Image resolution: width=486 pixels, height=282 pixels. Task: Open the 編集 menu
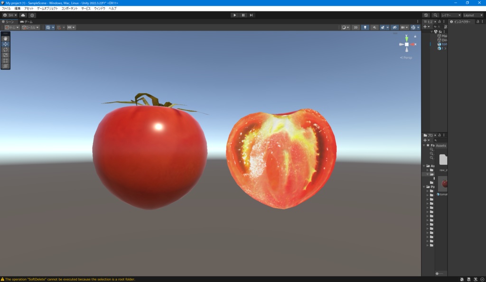pos(18,9)
